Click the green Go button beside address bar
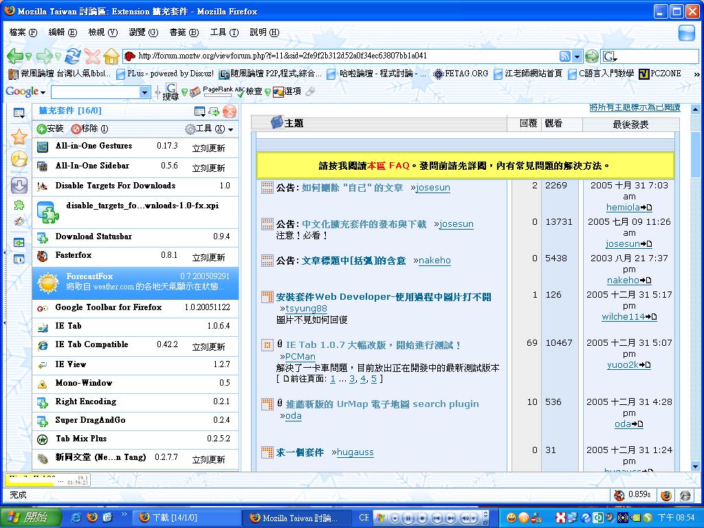 pos(592,56)
